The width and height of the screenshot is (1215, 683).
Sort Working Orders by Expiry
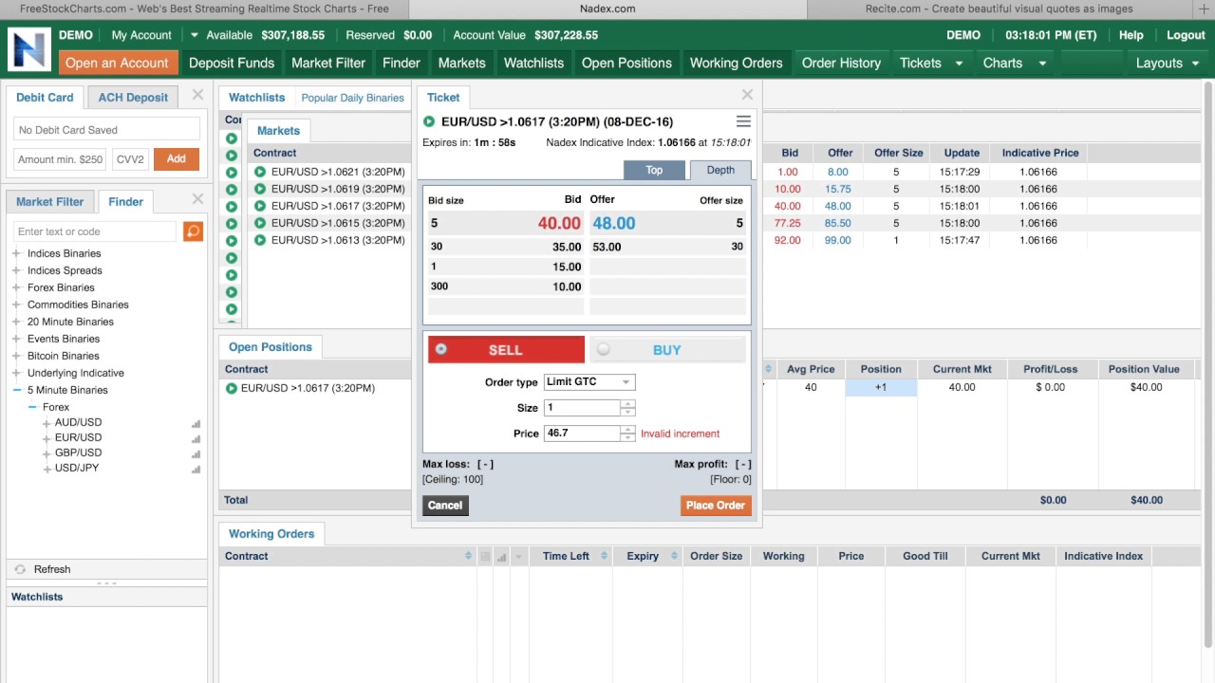674,556
